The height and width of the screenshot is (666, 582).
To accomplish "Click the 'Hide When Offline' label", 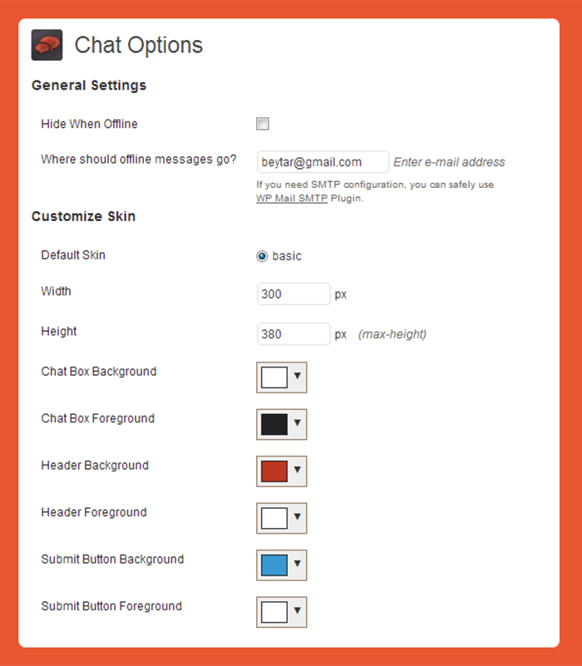I will (89, 124).
